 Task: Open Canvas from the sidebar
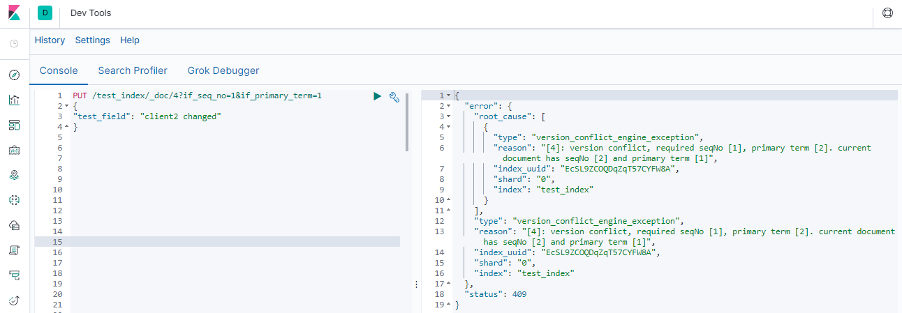[x=14, y=150]
